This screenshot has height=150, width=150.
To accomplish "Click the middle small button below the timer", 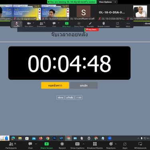I will (x=70, y=98).
